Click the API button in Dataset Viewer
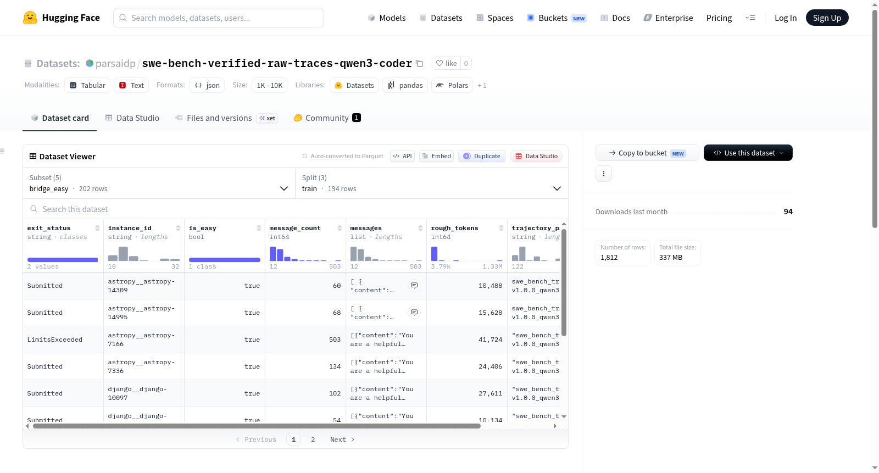Screen dimensions: 879x473 tap(402, 156)
